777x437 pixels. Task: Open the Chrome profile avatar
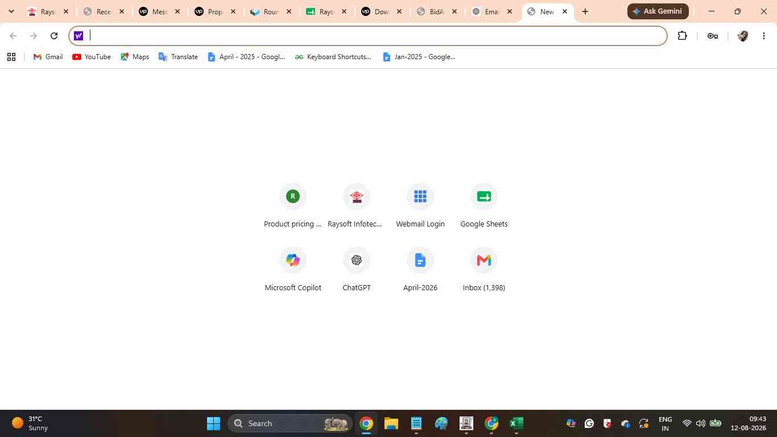point(742,36)
